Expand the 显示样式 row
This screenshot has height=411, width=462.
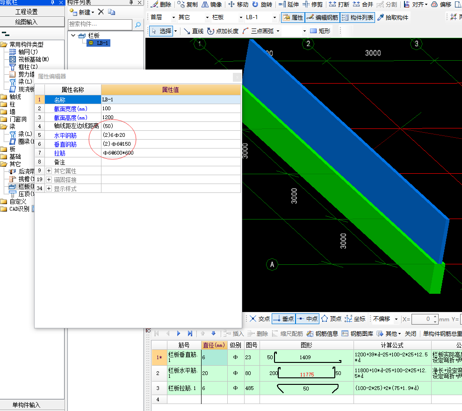click(49, 188)
